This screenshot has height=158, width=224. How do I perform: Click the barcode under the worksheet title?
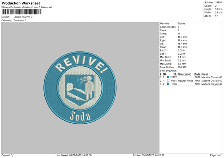click(21, 12)
